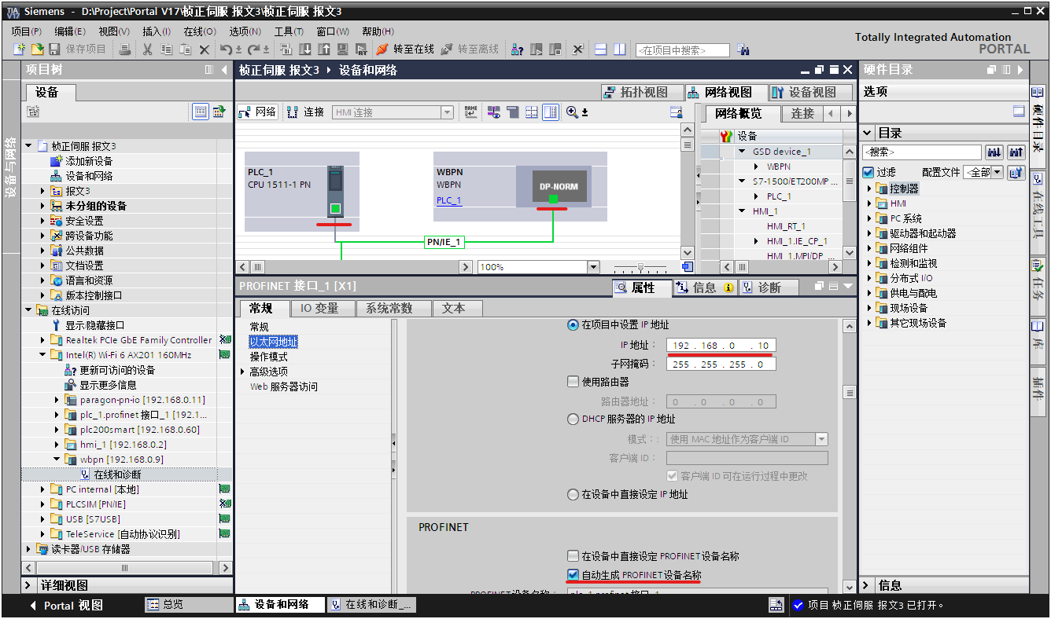This screenshot has height=619, width=1051.
Task: Click search-downward icon in hardware catalog
Action: tap(994, 152)
